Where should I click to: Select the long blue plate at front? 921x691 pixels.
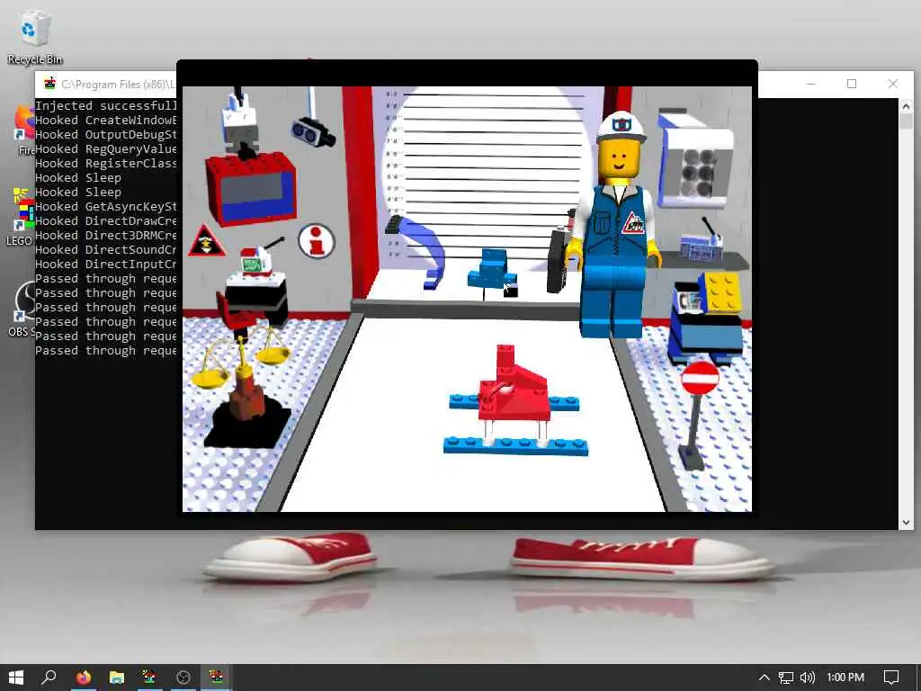coord(515,446)
